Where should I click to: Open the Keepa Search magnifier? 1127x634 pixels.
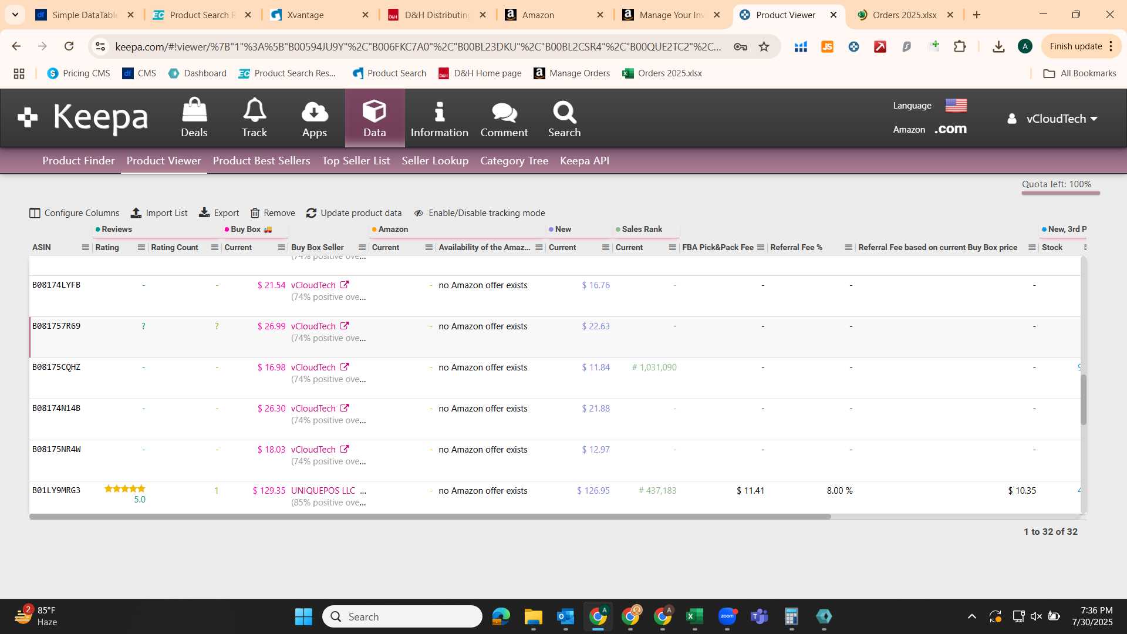coord(564,118)
